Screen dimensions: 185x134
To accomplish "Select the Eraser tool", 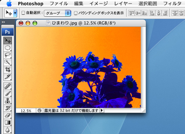I will point(8,115).
